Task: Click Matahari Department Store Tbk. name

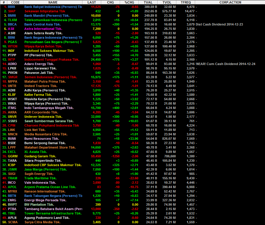Action: point(50,147)
